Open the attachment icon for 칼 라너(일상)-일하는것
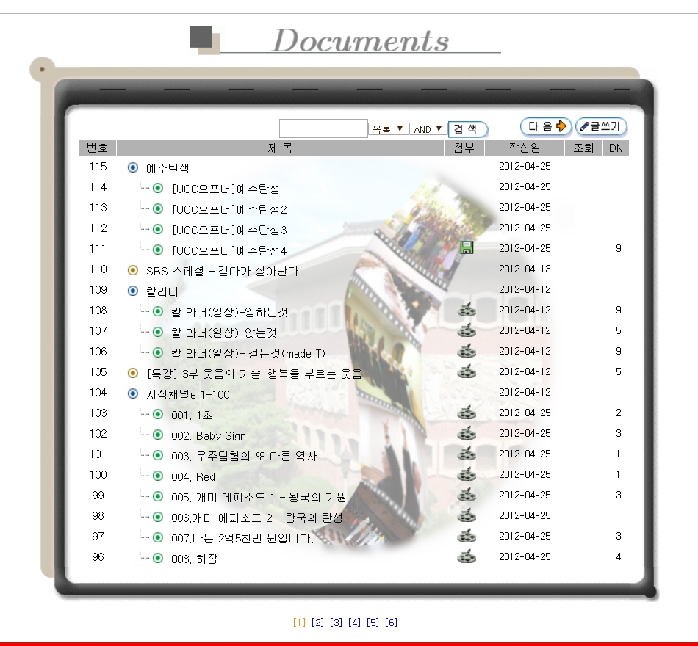 coord(467,309)
